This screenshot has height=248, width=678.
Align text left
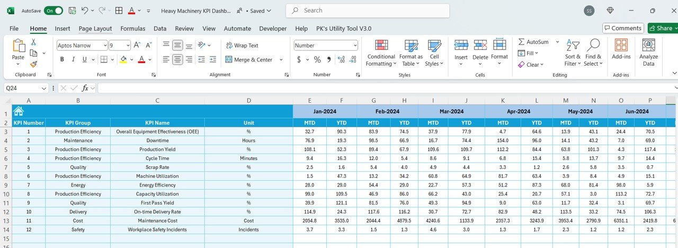click(x=166, y=60)
